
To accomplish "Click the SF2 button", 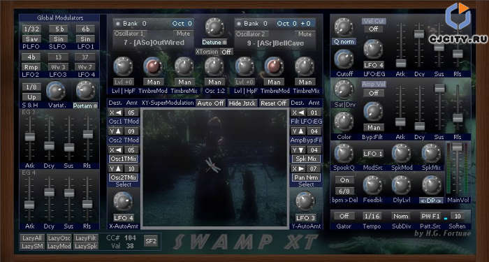I will [x=151, y=241].
